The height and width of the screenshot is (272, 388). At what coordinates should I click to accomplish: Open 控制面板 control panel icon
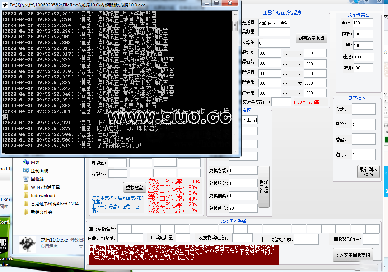click(26, 171)
